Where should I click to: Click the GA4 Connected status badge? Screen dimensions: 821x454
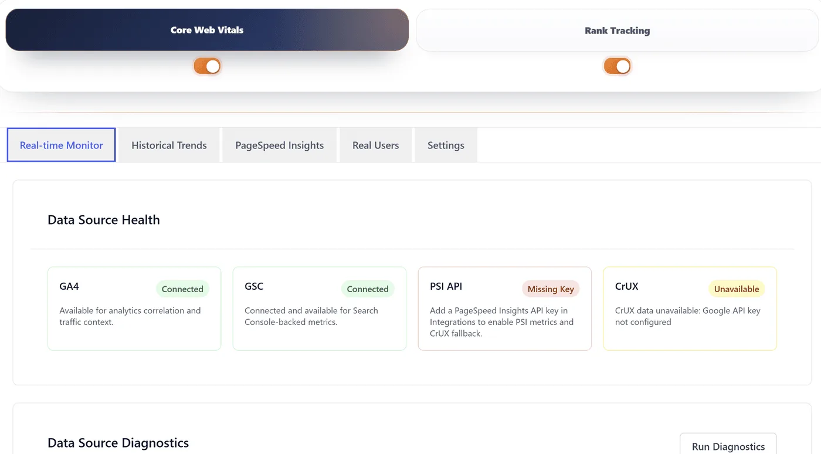(182, 289)
